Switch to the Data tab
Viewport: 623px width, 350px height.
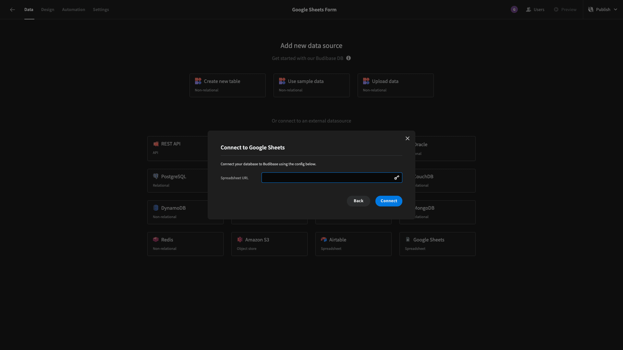(x=29, y=10)
